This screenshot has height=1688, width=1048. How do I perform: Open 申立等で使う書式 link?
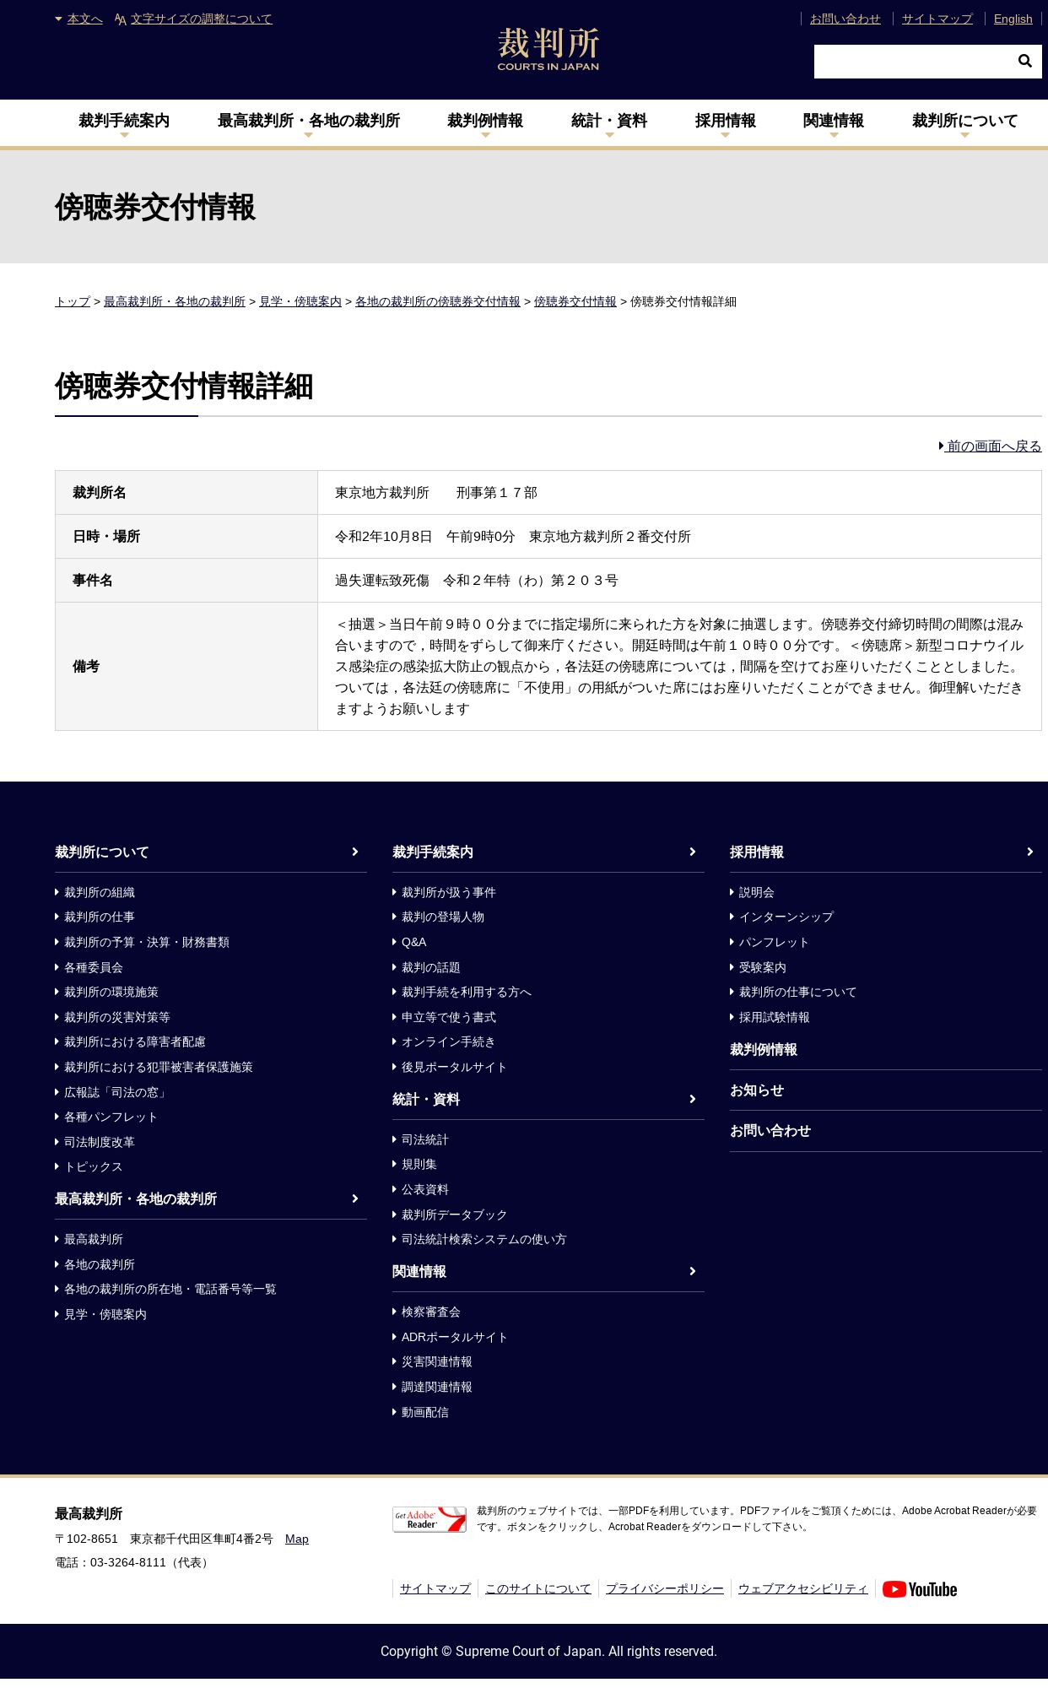click(x=449, y=1017)
